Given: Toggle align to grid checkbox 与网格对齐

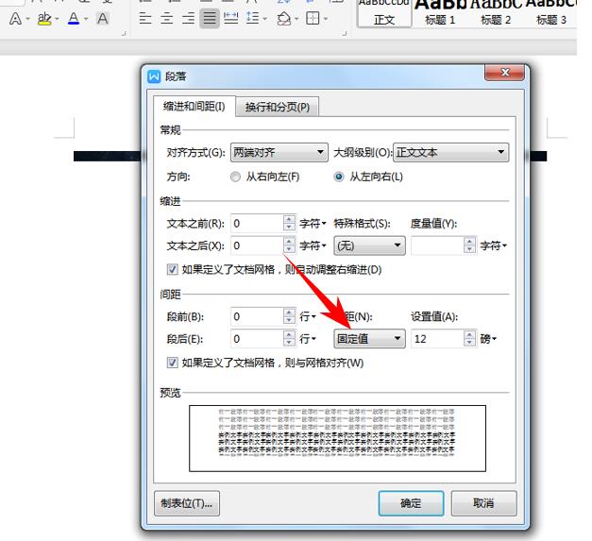Looking at the screenshot, I should click(x=173, y=363).
